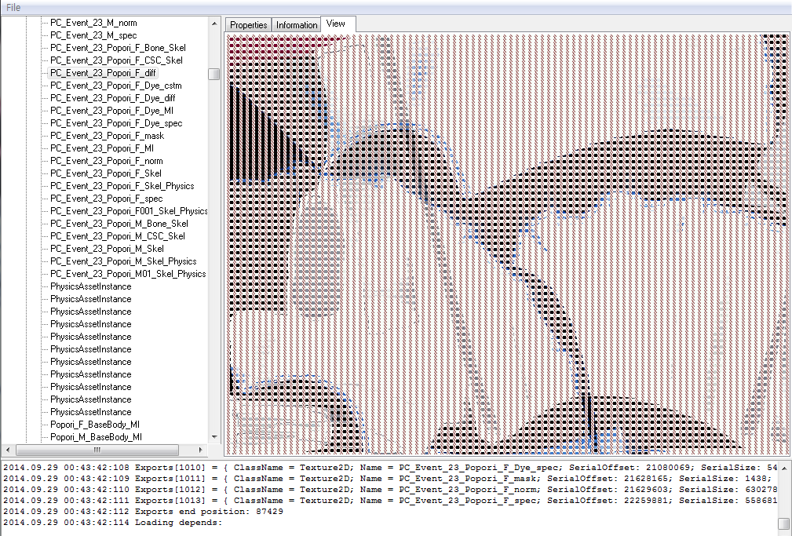Click tree scrollbar up arrow
This screenshot has height=536, width=792.
click(x=214, y=23)
